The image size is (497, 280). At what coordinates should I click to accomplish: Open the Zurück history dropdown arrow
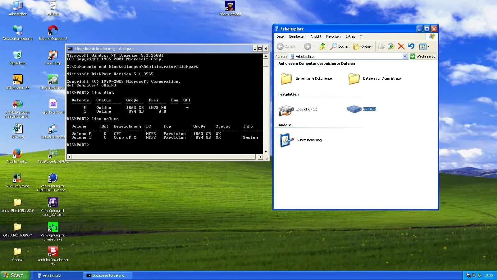pyautogui.click(x=299, y=46)
